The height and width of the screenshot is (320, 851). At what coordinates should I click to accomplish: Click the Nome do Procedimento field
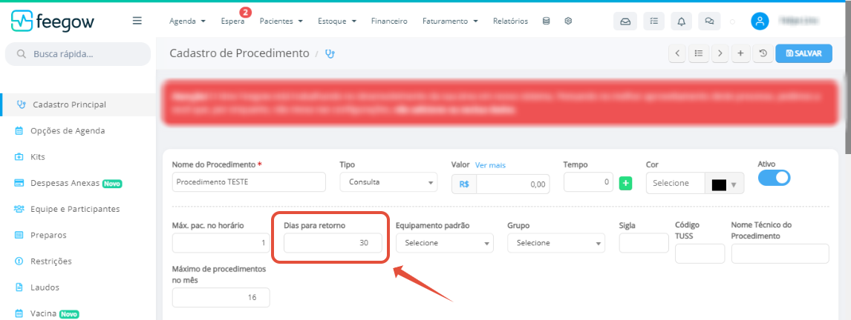point(249,182)
